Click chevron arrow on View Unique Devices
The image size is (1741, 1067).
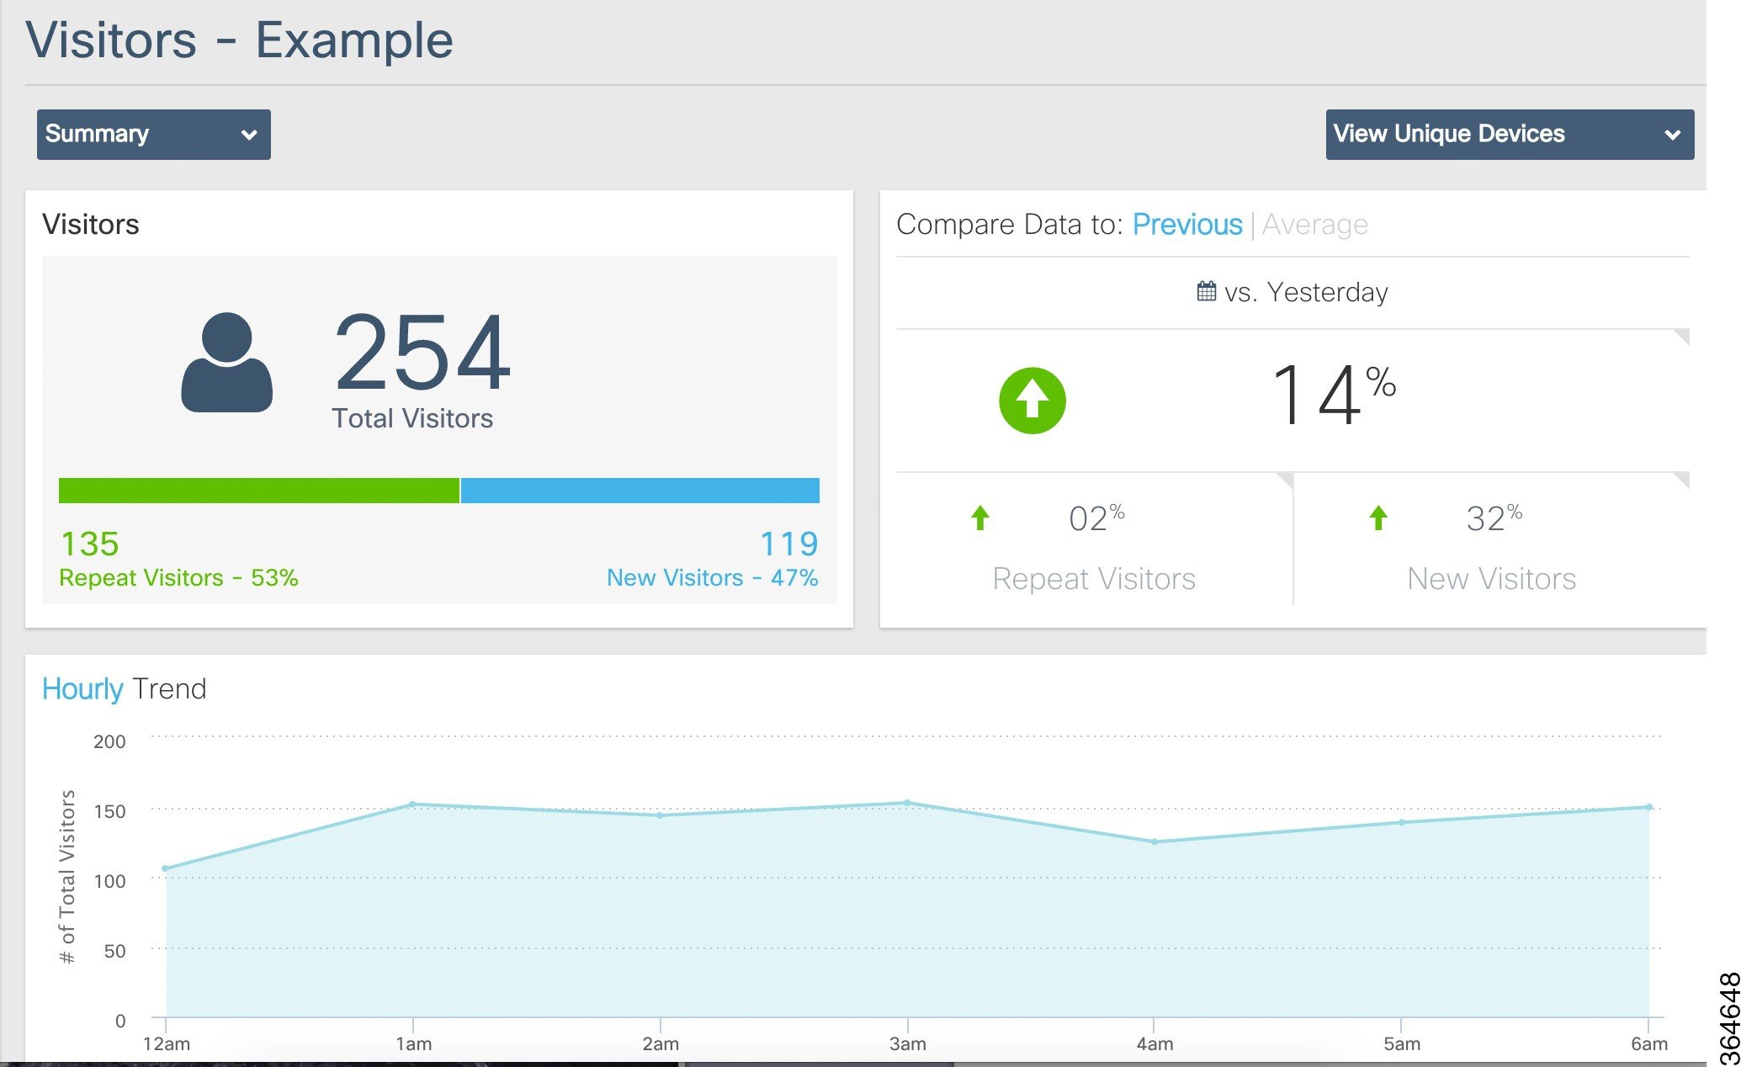pyautogui.click(x=1672, y=135)
